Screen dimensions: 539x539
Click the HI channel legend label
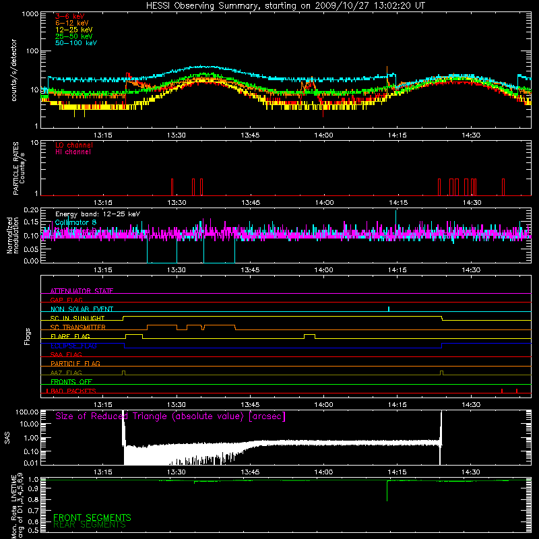click(x=73, y=152)
